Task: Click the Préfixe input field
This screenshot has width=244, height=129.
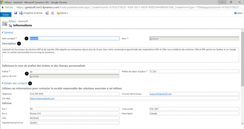Action: (75, 71)
